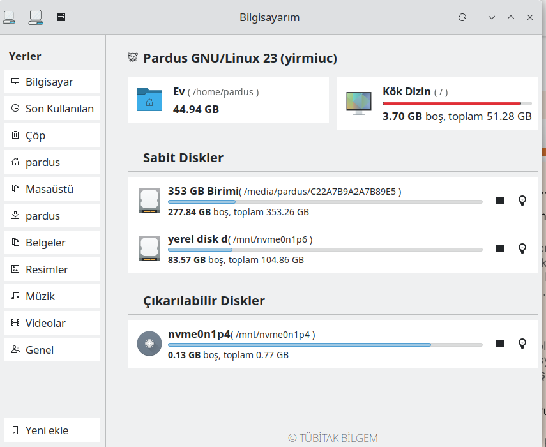Screen dimensions: 546x447
Task: Click the lightbulb icon for 353 GB Birimi
Action: [522, 201]
